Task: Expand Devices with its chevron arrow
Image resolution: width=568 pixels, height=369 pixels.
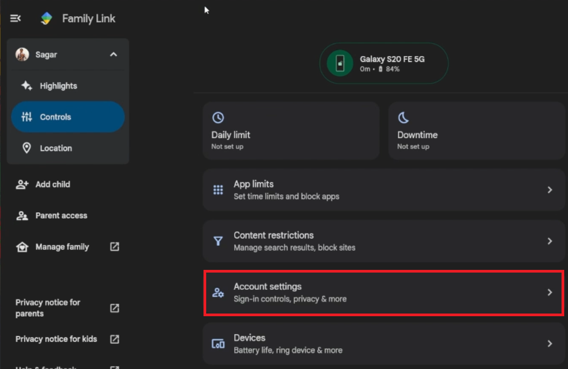Action: (550, 344)
